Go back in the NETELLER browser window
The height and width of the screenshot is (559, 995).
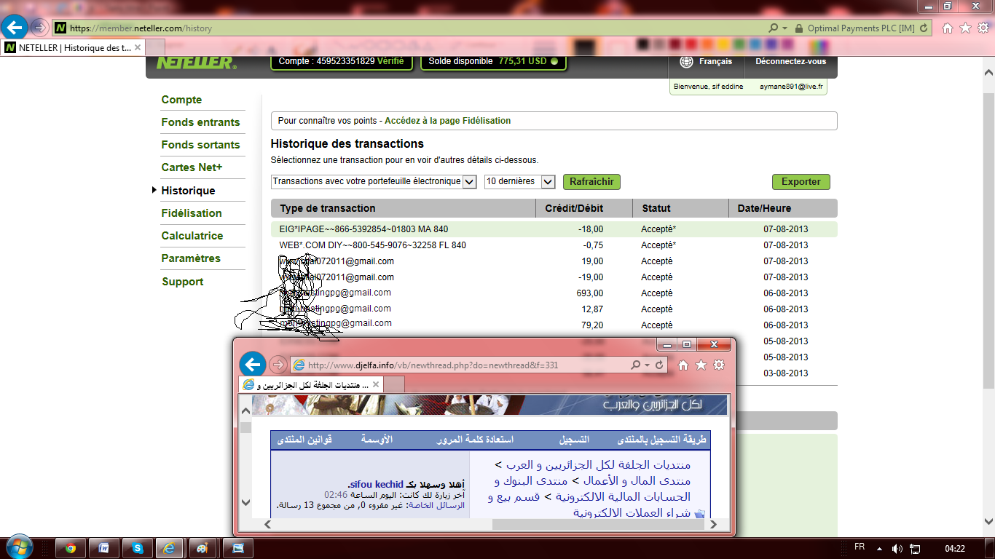(x=14, y=28)
